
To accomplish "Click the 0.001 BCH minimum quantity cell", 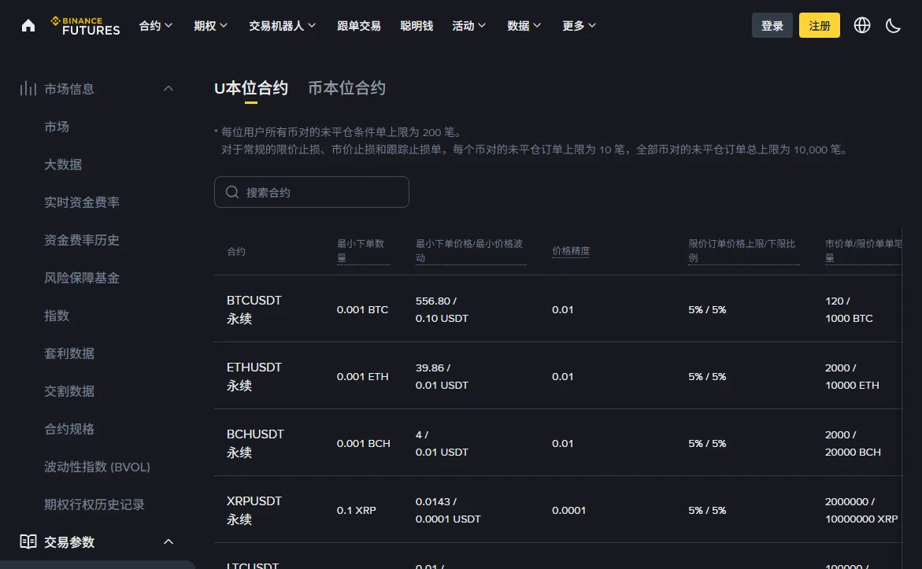I will pos(364,443).
